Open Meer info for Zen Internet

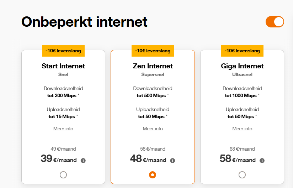click(153, 129)
